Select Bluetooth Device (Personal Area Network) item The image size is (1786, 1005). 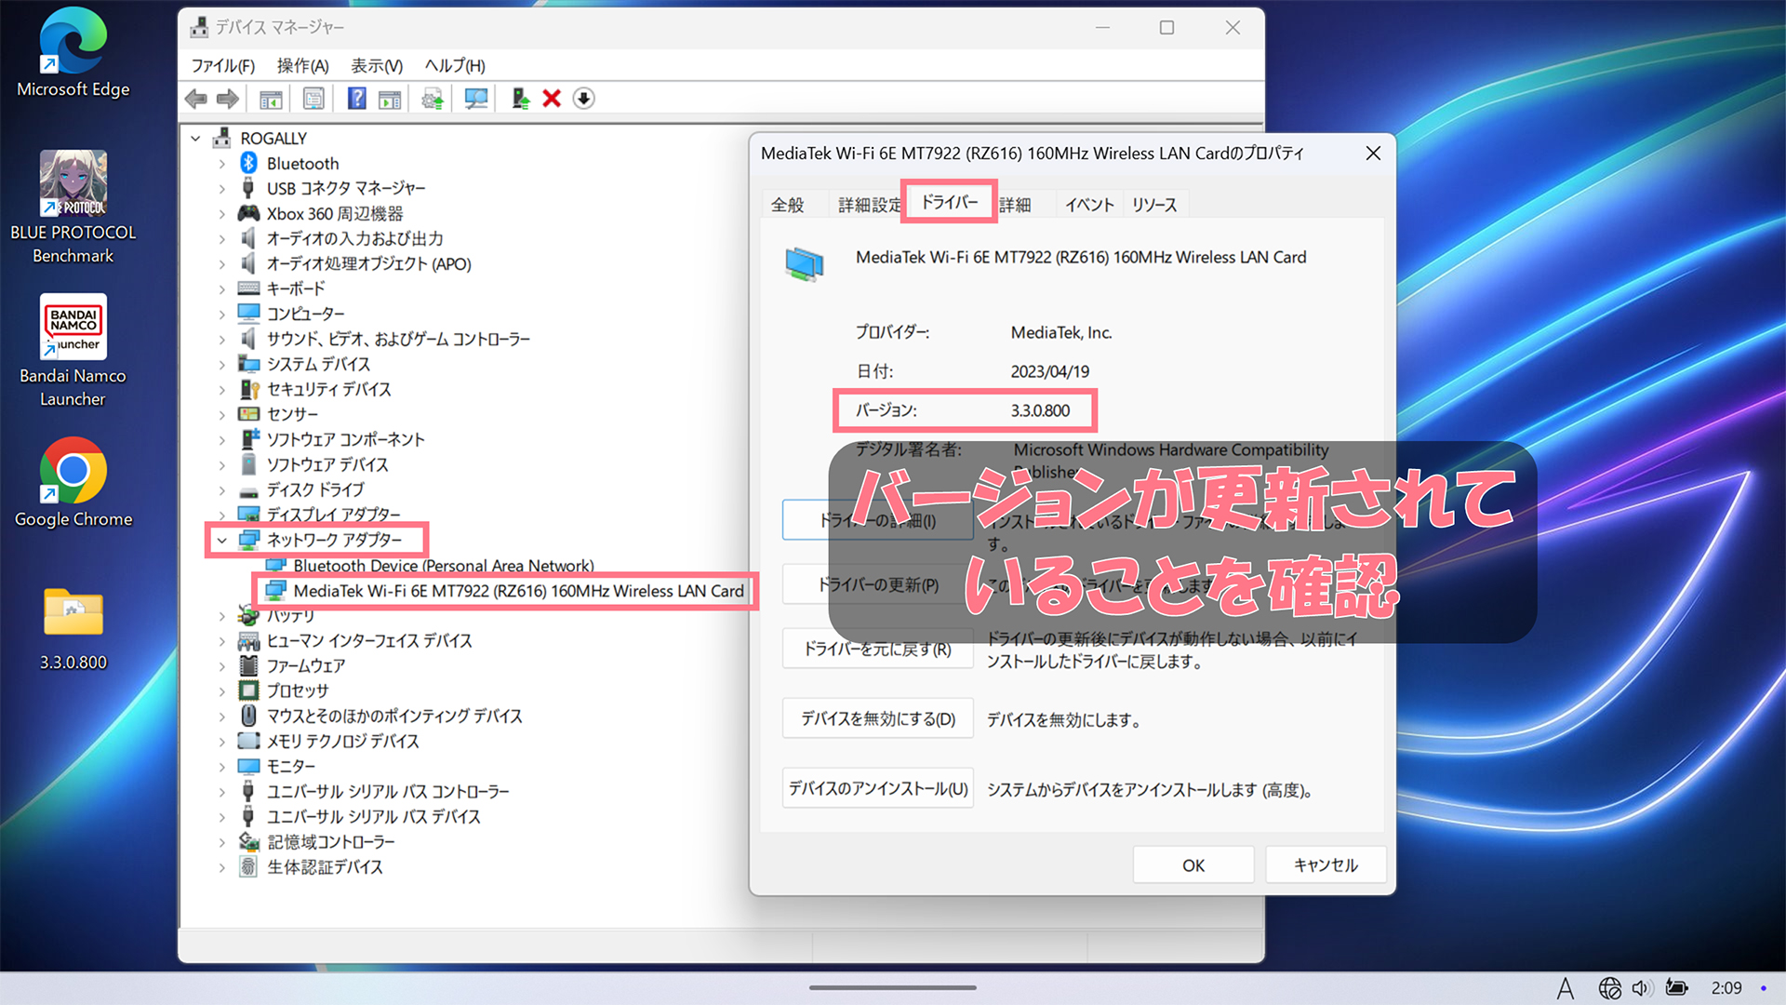[x=430, y=566]
